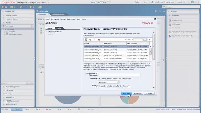
Task: Click the Launch My Oracle Support link
Action: [x=182, y=36]
